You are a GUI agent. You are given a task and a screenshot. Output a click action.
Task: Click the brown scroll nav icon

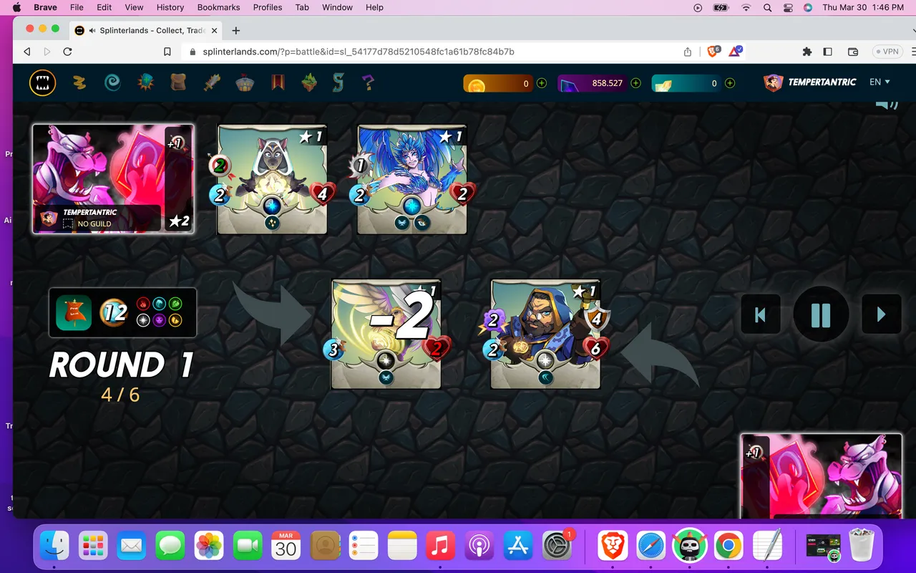tap(178, 82)
